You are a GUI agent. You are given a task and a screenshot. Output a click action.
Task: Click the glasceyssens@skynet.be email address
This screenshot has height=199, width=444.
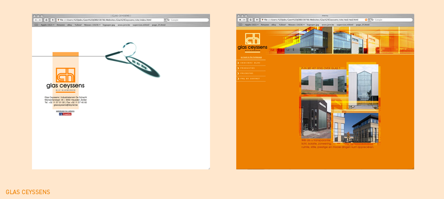[x=65, y=105]
